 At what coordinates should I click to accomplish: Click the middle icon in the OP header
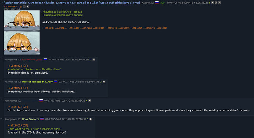tap(216, 3)
